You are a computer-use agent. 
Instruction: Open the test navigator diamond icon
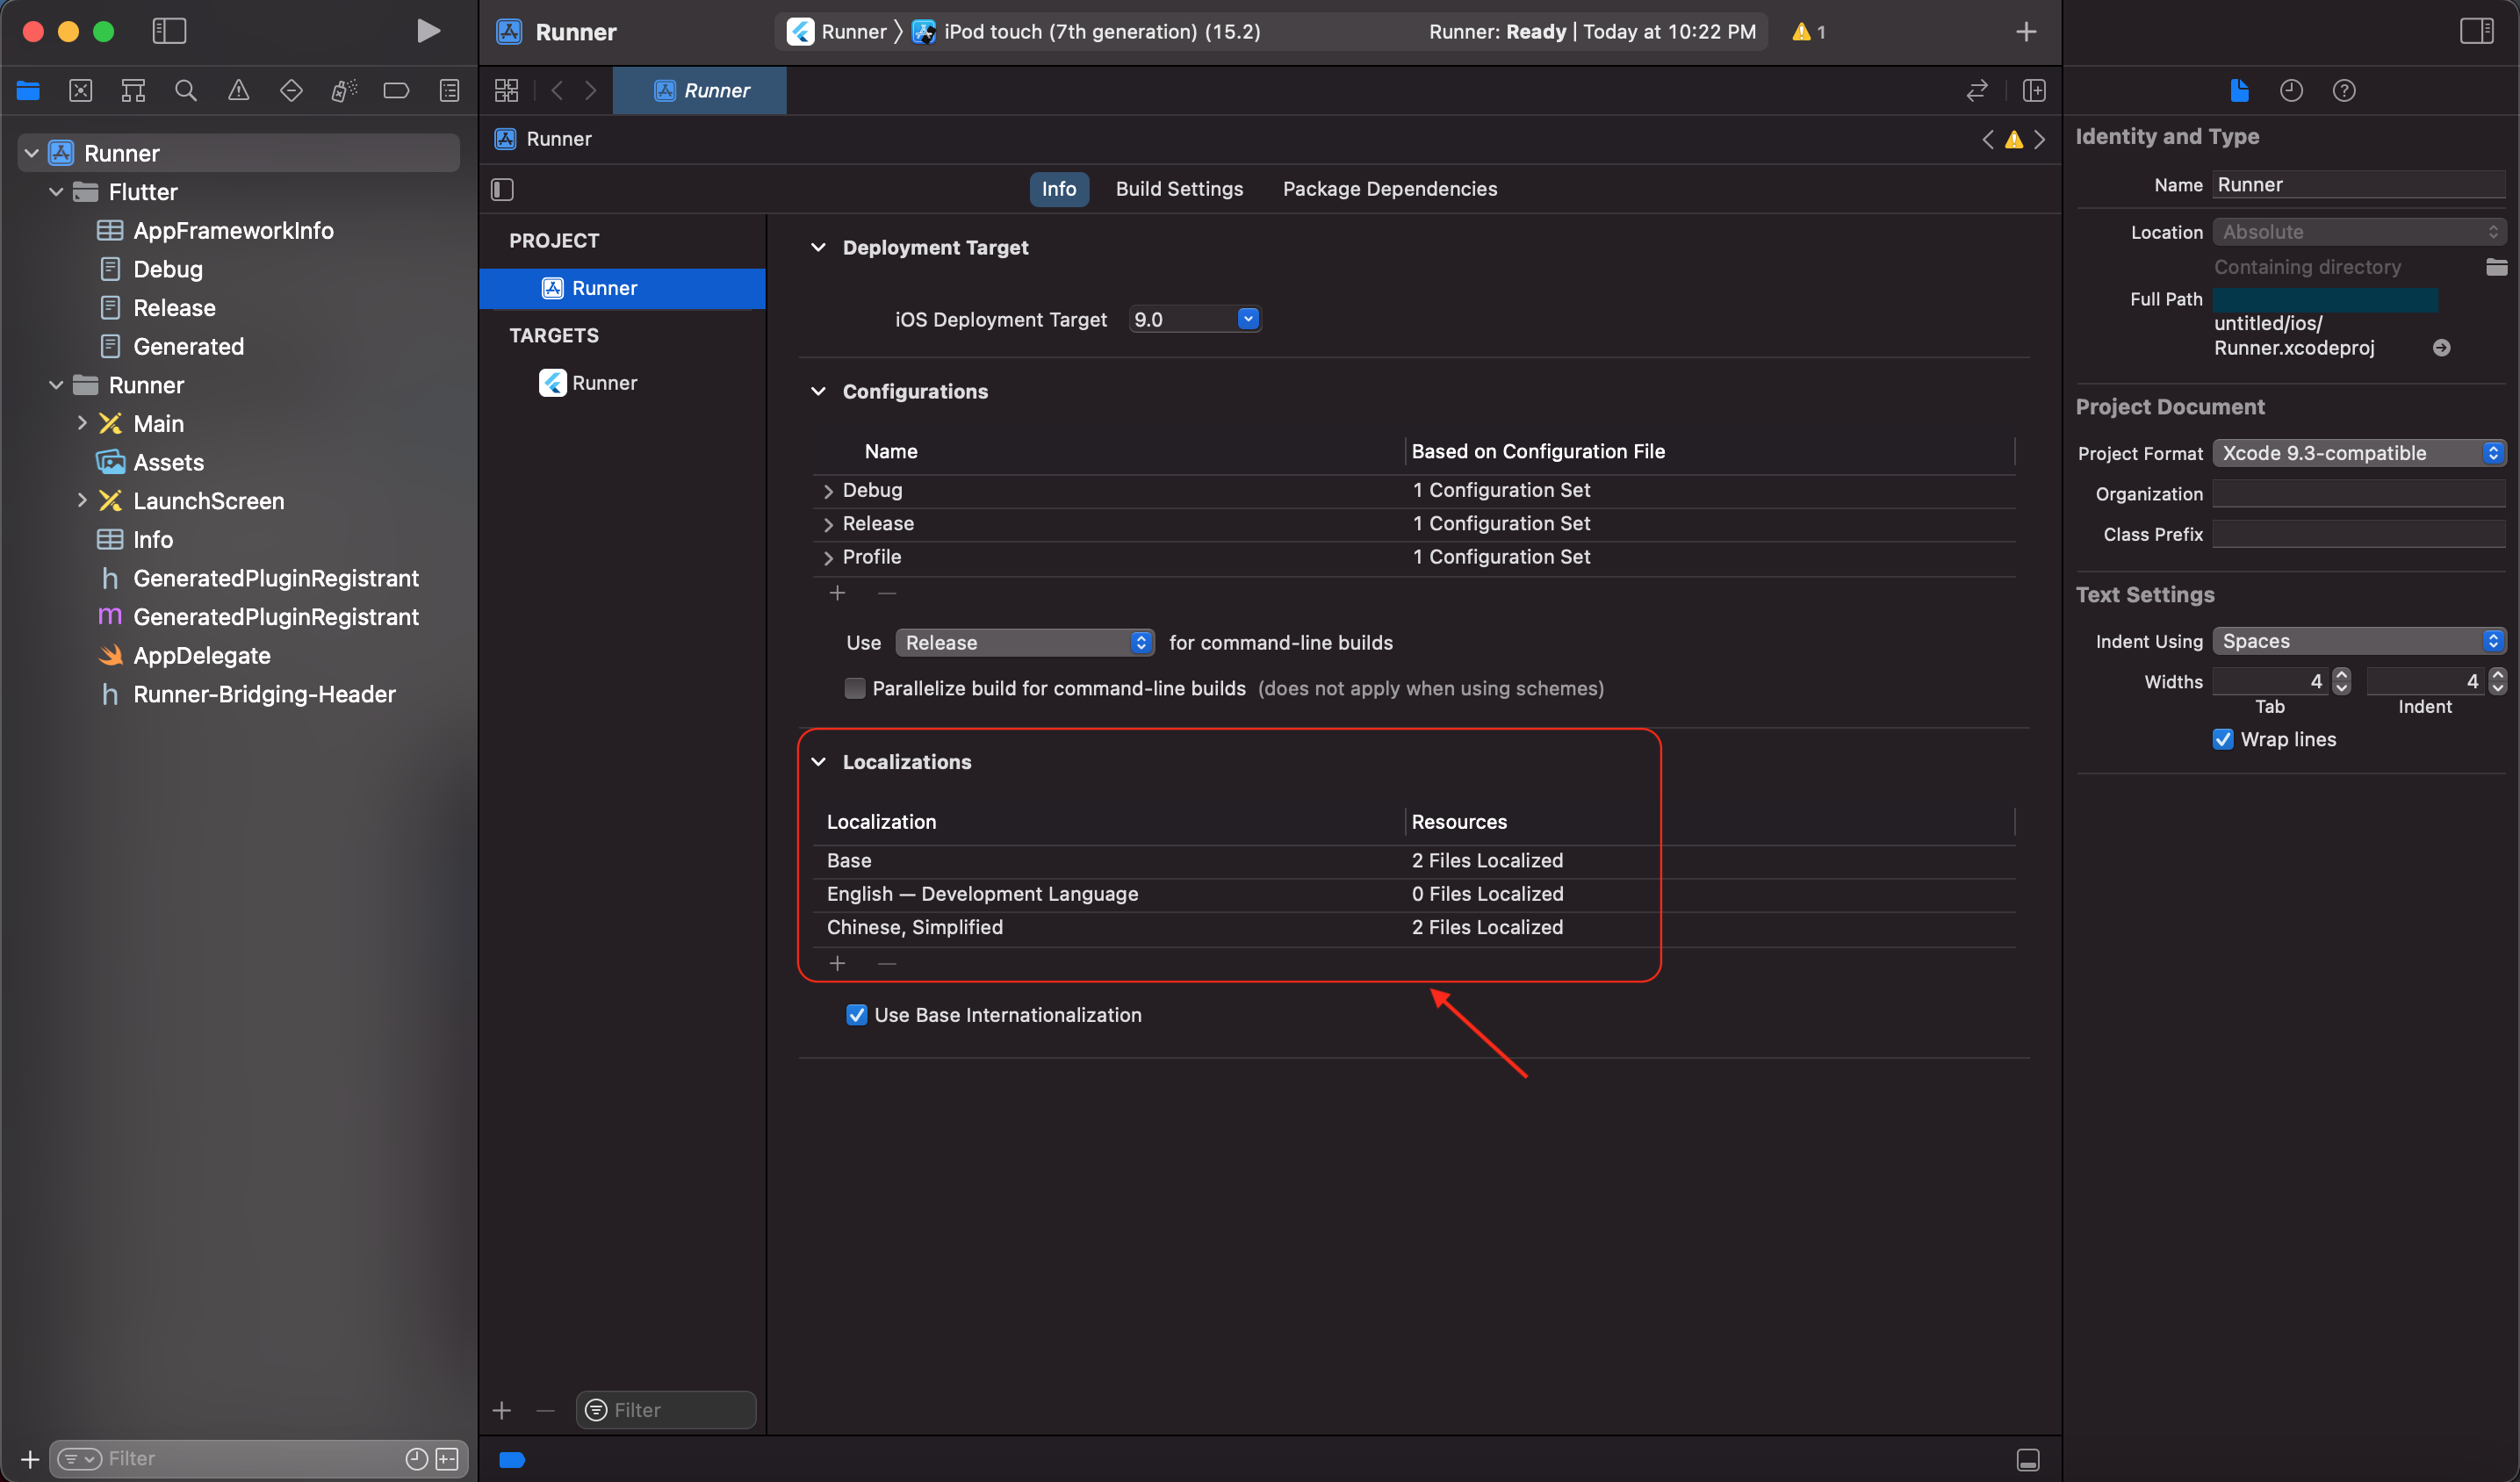point(291,91)
